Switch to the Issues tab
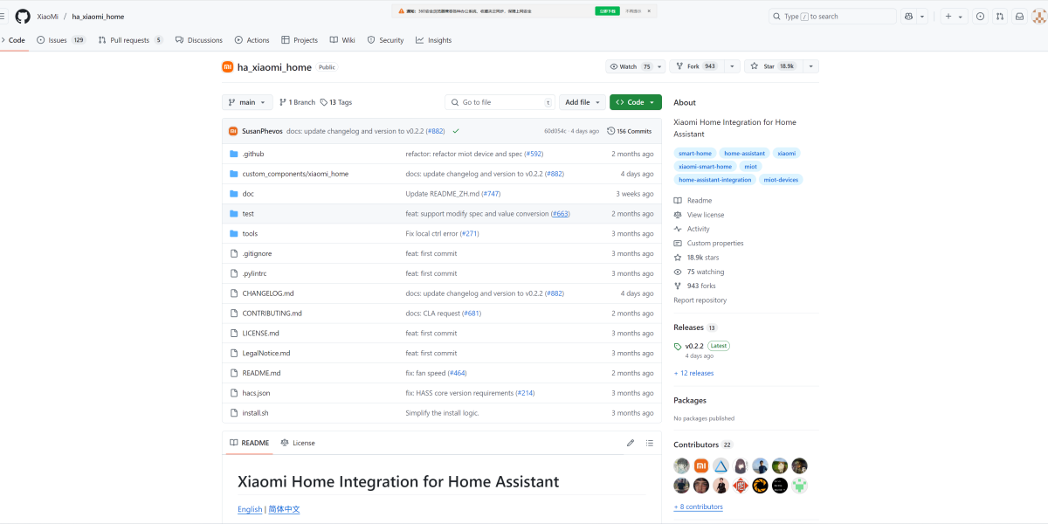1048x524 pixels. (61, 40)
